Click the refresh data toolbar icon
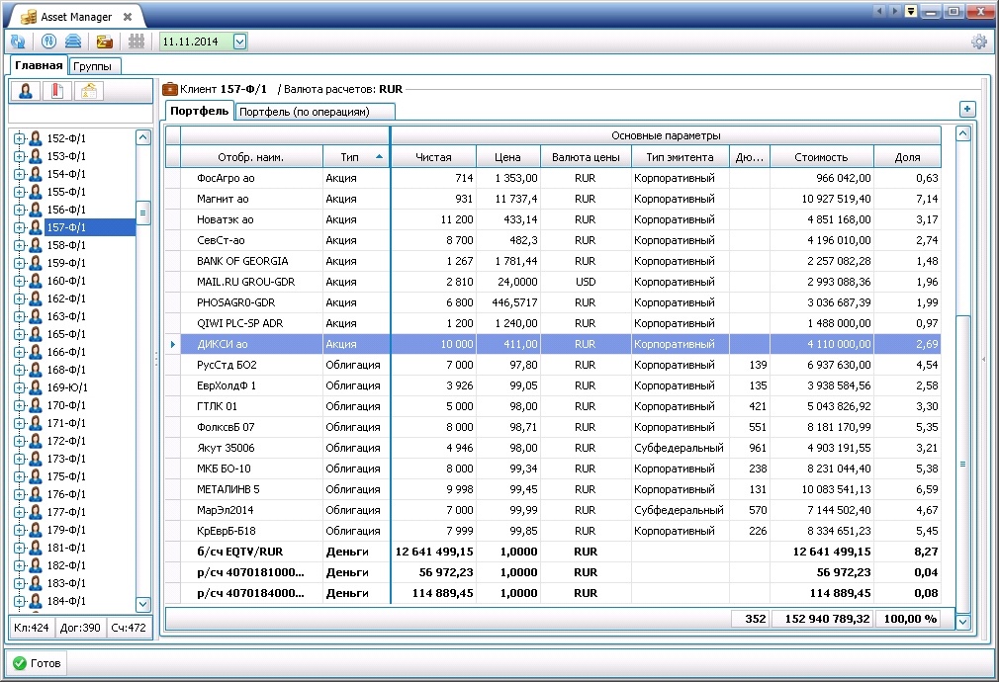 pyautogui.click(x=18, y=42)
